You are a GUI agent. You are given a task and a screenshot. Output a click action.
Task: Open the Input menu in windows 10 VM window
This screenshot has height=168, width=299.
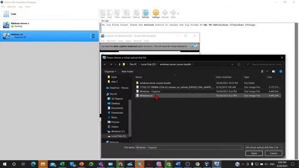coord(128,41)
